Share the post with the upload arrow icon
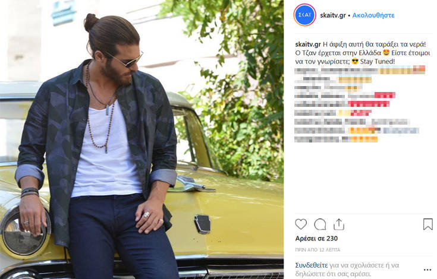The height and width of the screenshot is (279, 437). (x=339, y=224)
